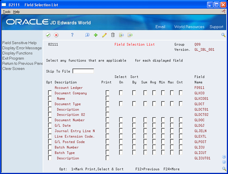Click the Opt field for GLICUT01 Description
Viewport: 228px width, 174px height.
click(x=50, y=158)
